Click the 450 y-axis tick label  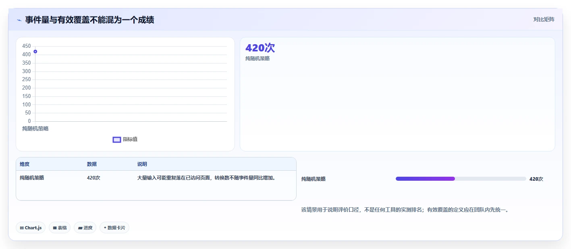[x=27, y=46]
